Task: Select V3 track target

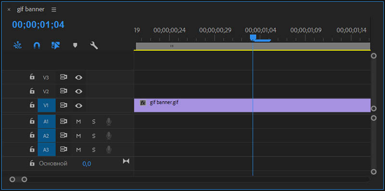Action: point(46,77)
